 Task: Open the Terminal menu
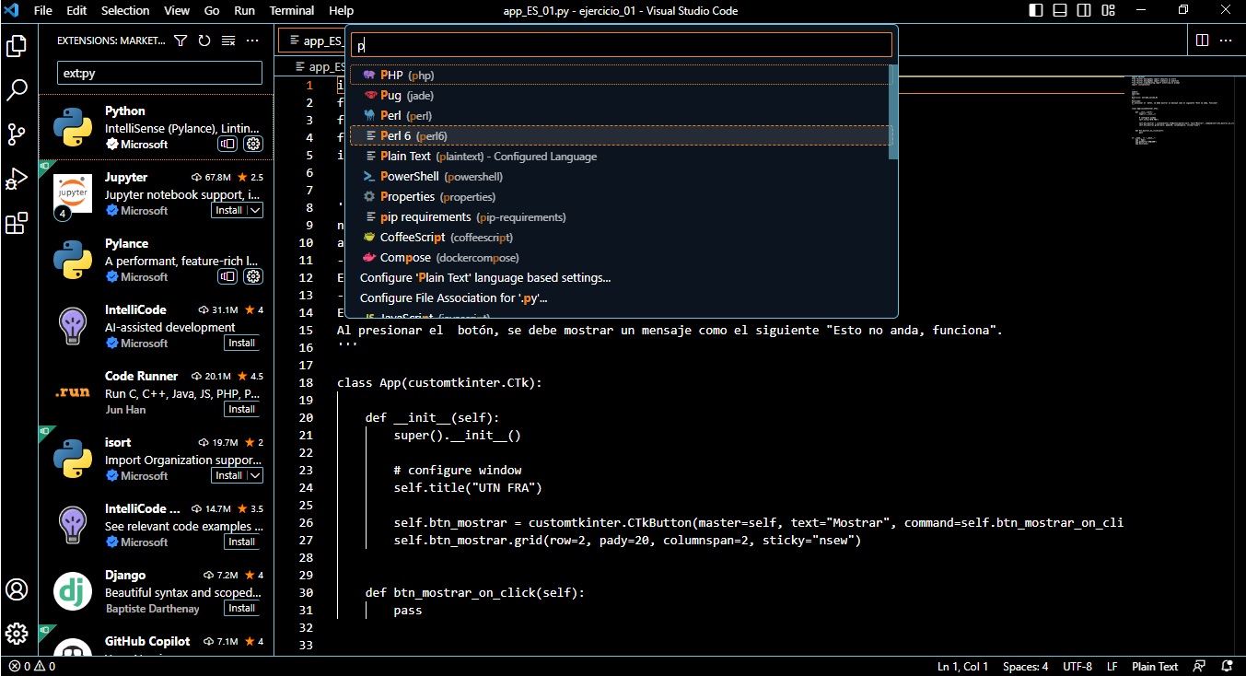pyautogui.click(x=292, y=10)
